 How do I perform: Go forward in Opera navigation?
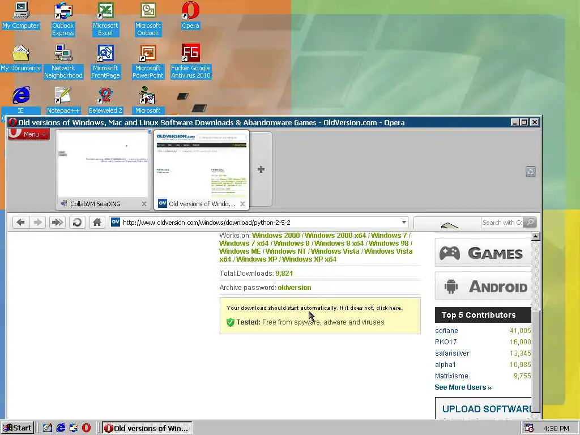[x=37, y=222]
